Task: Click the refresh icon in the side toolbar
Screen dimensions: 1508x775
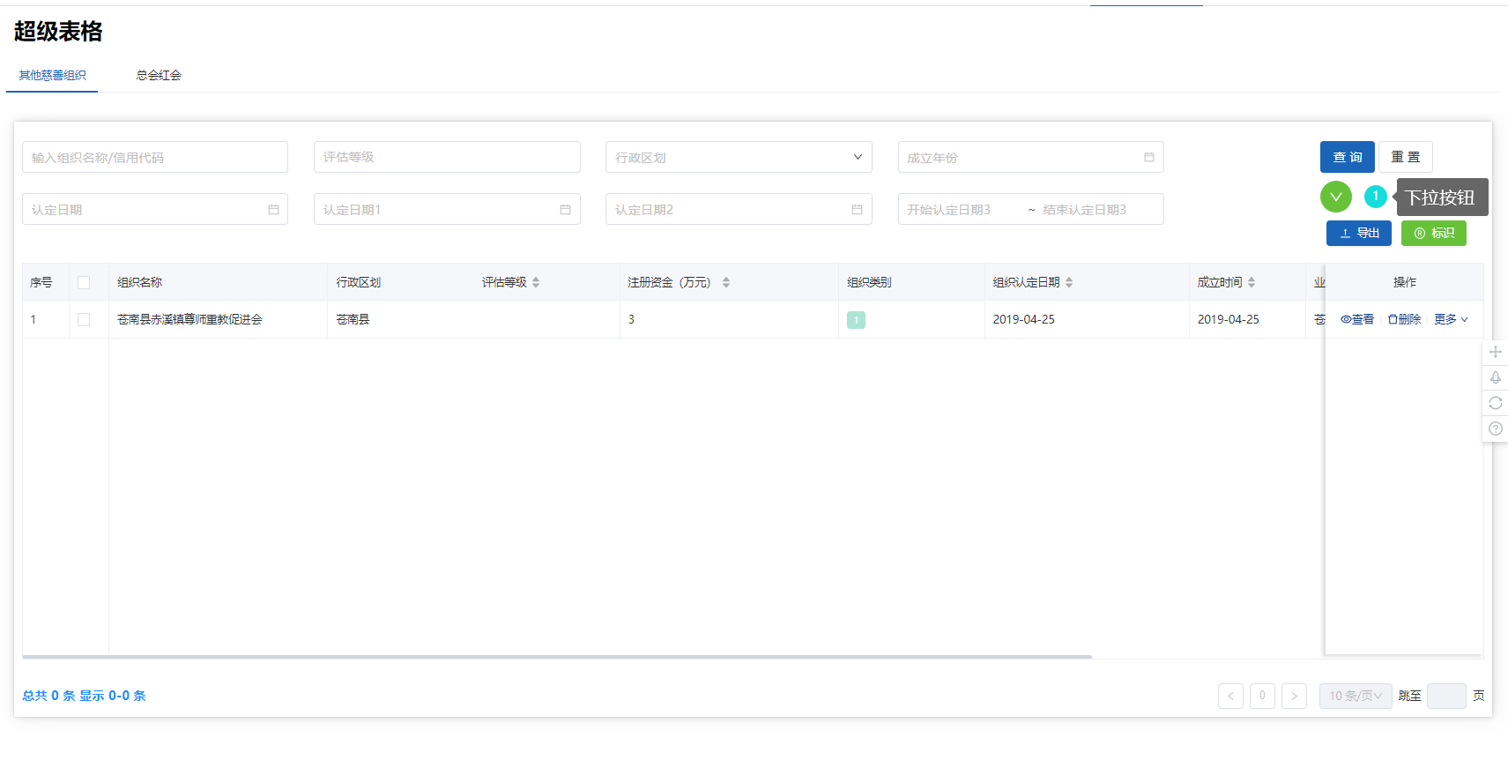Action: click(1495, 403)
